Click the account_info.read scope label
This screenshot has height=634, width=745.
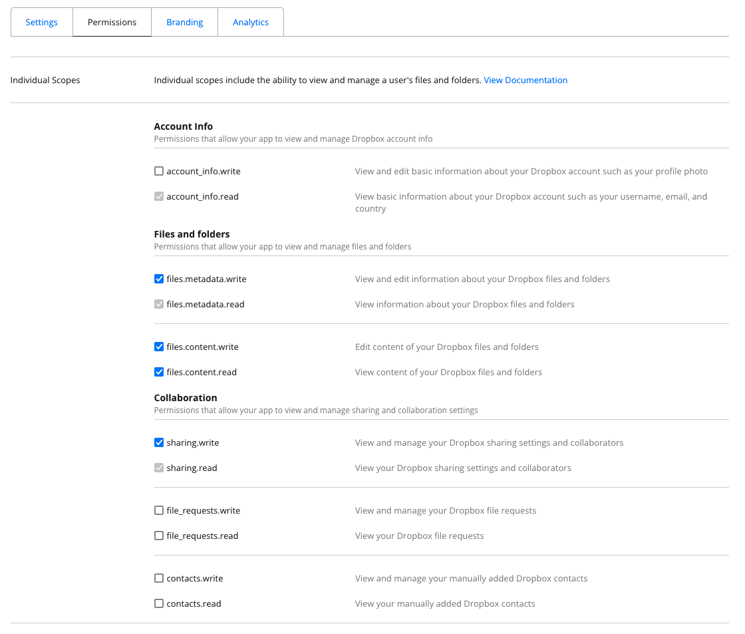[x=202, y=197]
